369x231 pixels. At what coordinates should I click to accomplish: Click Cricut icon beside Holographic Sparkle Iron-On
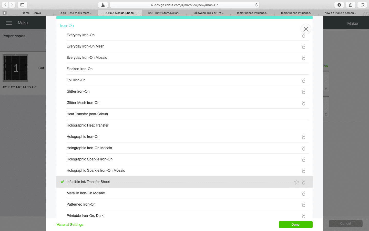tap(303, 160)
